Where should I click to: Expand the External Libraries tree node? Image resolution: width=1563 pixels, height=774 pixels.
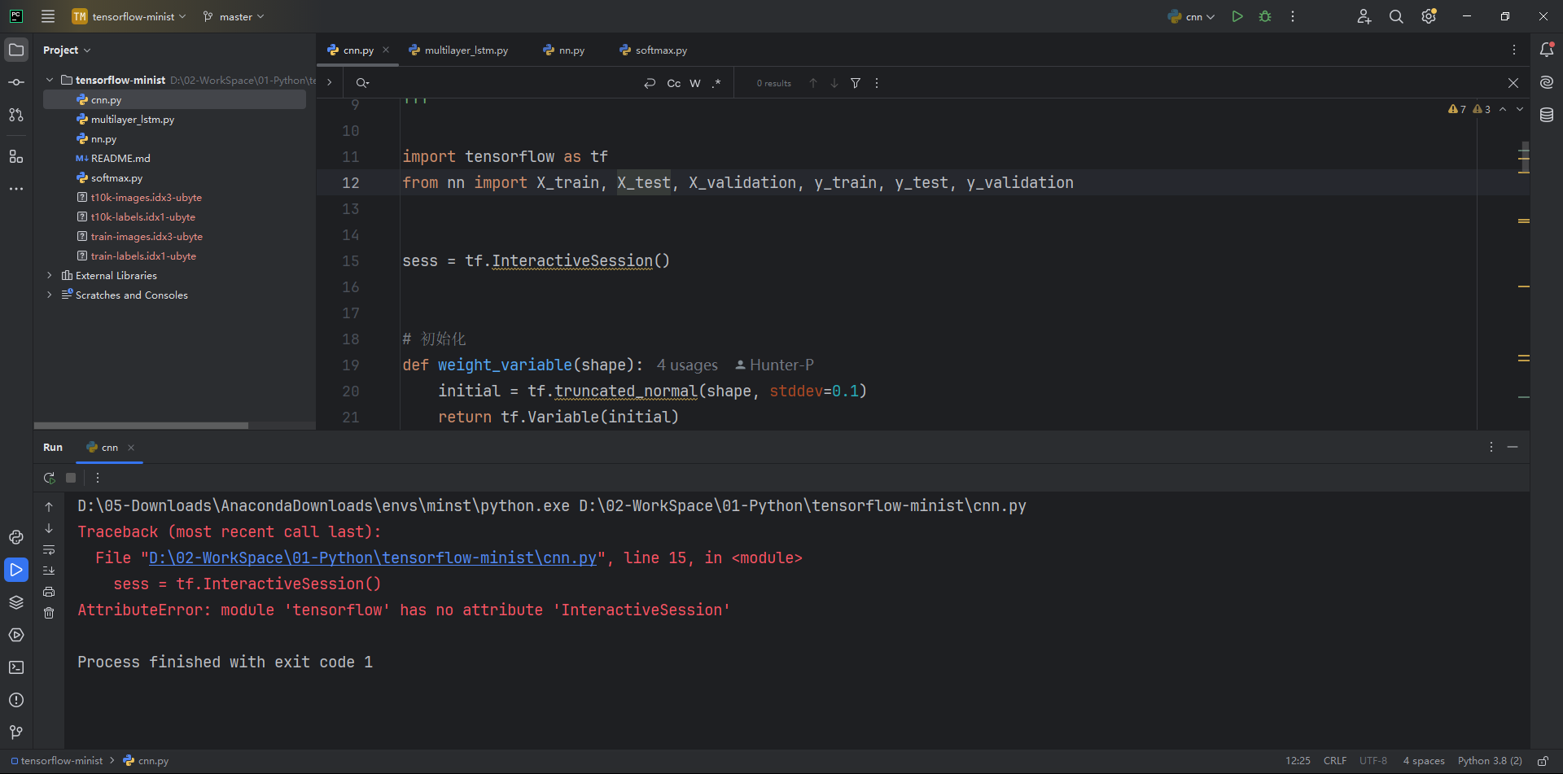point(50,276)
